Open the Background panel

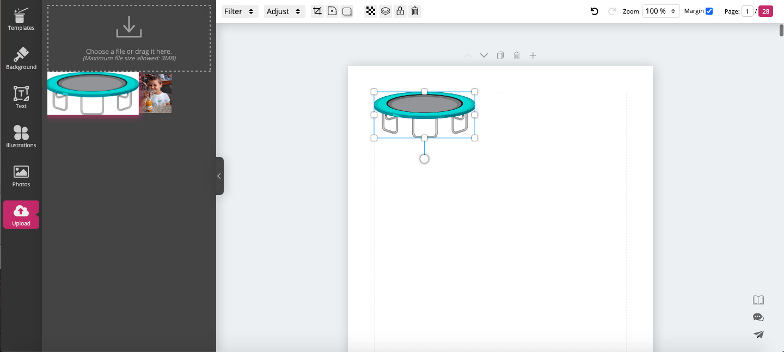click(21, 58)
